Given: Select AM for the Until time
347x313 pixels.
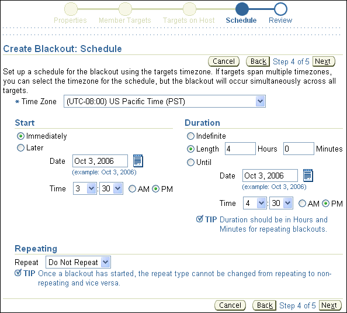Looking at the screenshot, I should 302,204.
